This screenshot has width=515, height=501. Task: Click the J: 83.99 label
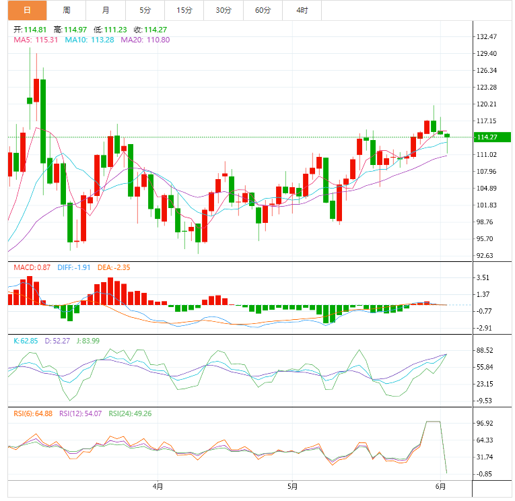click(x=88, y=341)
